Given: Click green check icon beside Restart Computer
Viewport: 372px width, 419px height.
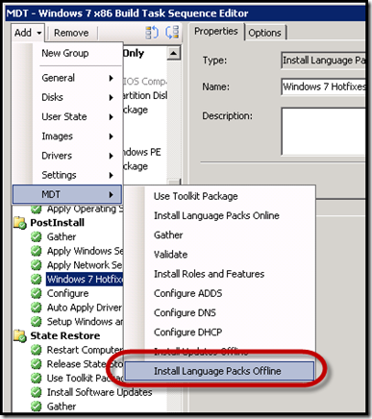Looking at the screenshot, I should pyautogui.click(x=37, y=350).
